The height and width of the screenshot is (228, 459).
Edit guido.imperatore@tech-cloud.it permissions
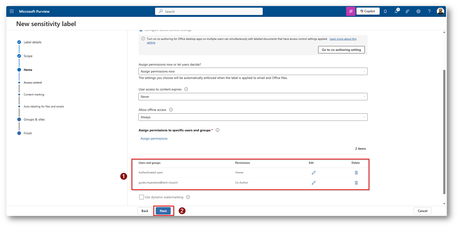click(x=314, y=183)
